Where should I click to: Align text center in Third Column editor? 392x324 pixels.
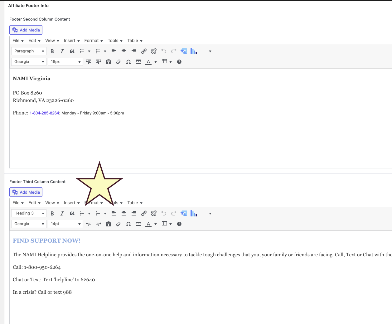(124, 213)
